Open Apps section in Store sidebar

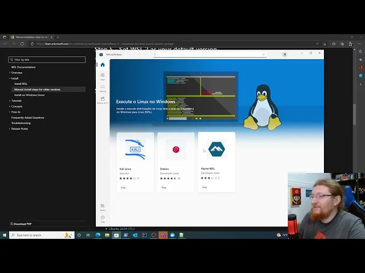tap(103, 77)
